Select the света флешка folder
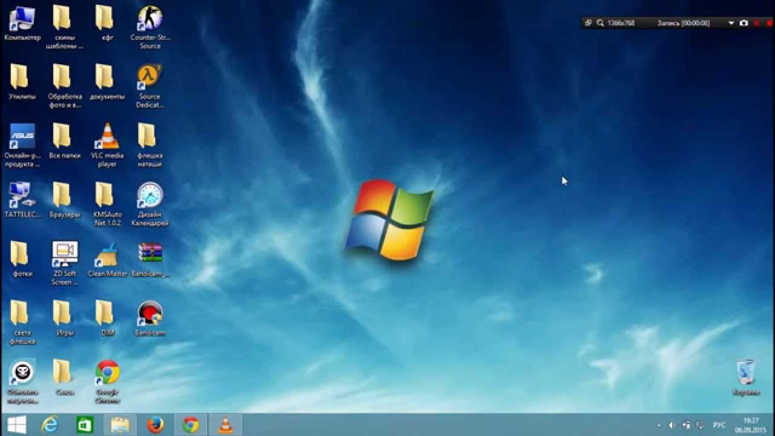Viewport: 775px width, 436px height. click(22, 322)
